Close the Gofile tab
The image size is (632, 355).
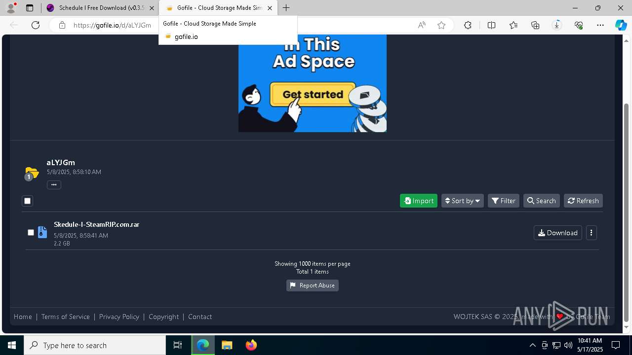pyautogui.click(x=270, y=8)
